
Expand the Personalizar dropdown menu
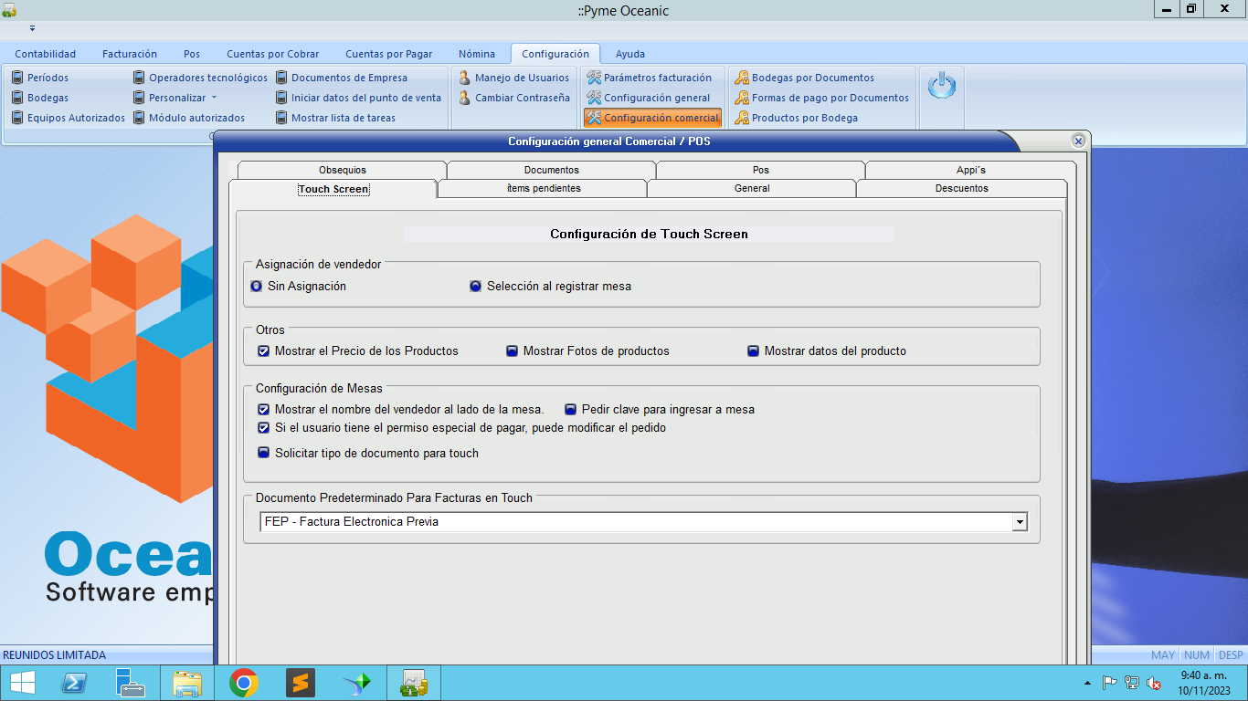(x=183, y=98)
